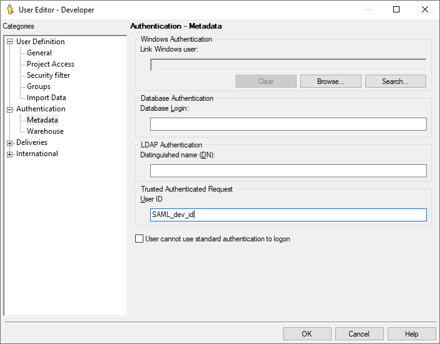Screen dimensions: 440x344
Task: Click the Trusted Authenticated Request User ID field
Action: click(288, 215)
